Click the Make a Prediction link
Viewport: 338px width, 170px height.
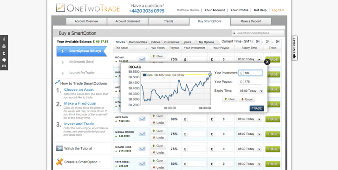click(80, 103)
